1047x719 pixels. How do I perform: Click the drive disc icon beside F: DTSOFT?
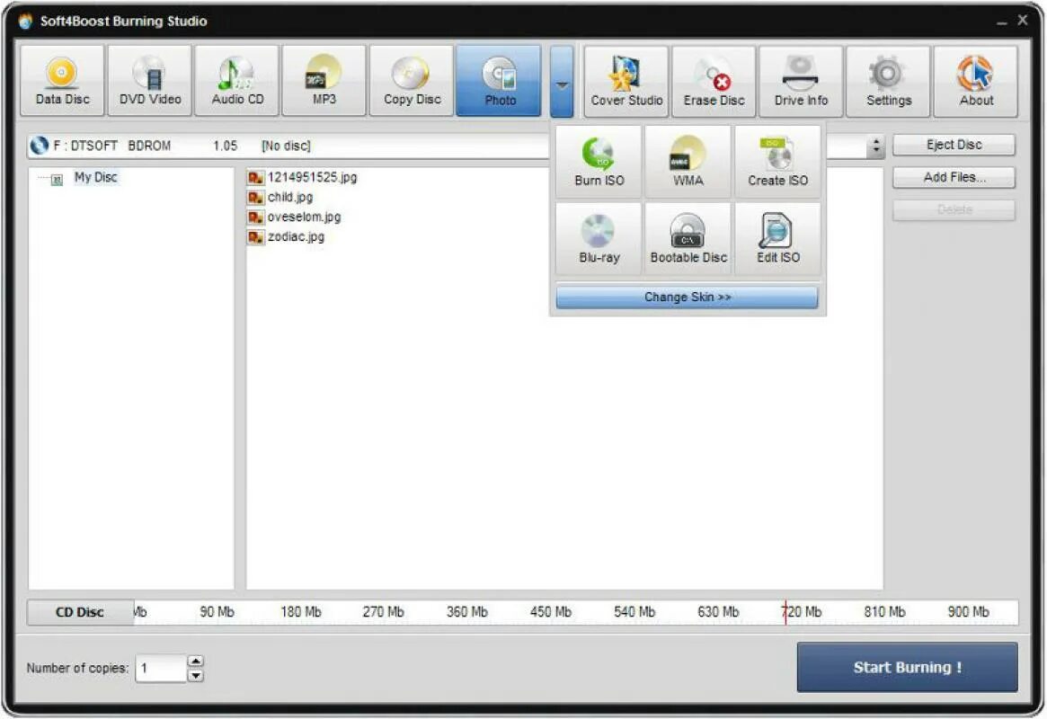pyautogui.click(x=40, y=146)
